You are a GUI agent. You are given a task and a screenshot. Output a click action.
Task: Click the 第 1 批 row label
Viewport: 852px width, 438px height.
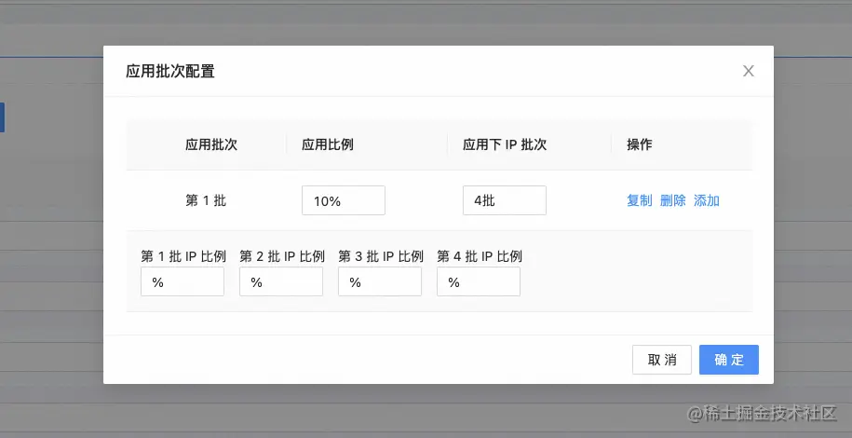206,200
